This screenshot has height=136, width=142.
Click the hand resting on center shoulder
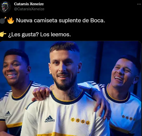tap(41, 94)
